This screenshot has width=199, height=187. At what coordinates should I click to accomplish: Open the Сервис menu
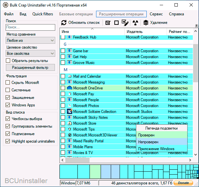(x=156, y=14)
